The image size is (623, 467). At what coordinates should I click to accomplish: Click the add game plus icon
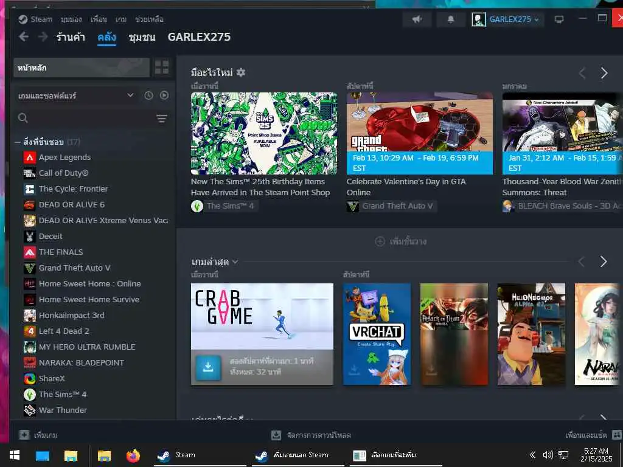[24, 435]
